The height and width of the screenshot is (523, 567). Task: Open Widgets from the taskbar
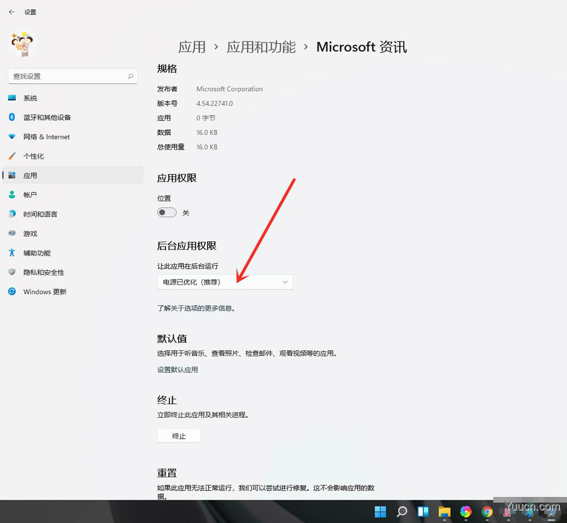pos(423,512)
